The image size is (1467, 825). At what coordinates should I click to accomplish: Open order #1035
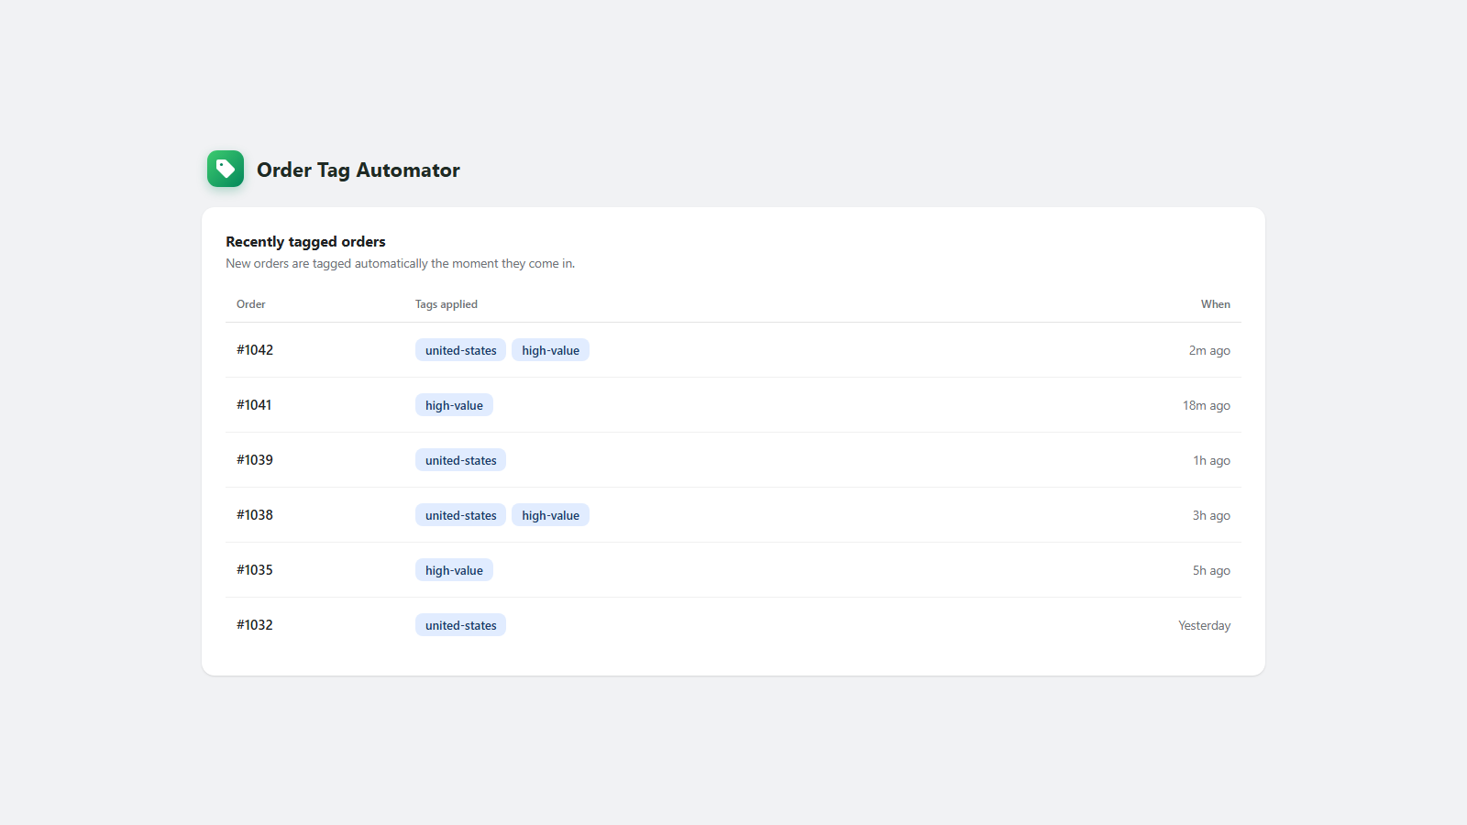255,570
